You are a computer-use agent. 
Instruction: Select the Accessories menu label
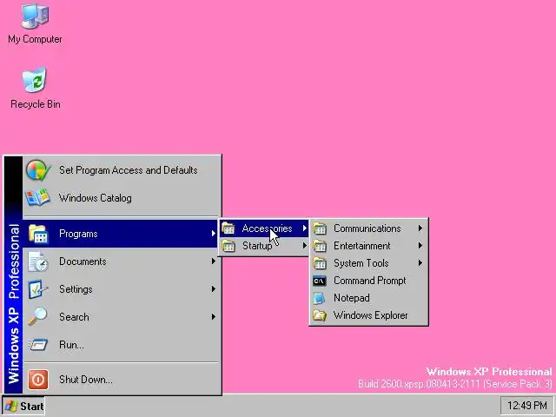268,228
